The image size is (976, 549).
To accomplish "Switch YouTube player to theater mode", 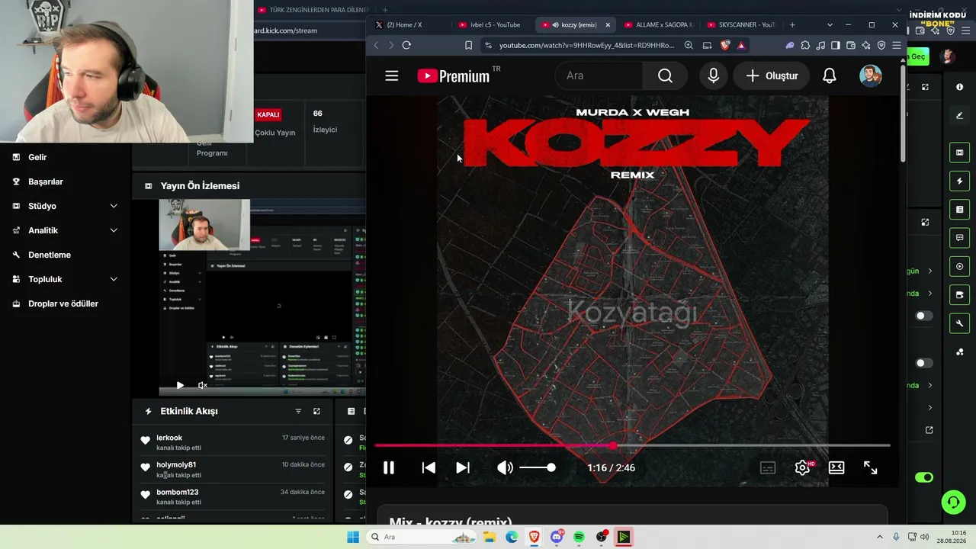I will [x=836, y=467].
